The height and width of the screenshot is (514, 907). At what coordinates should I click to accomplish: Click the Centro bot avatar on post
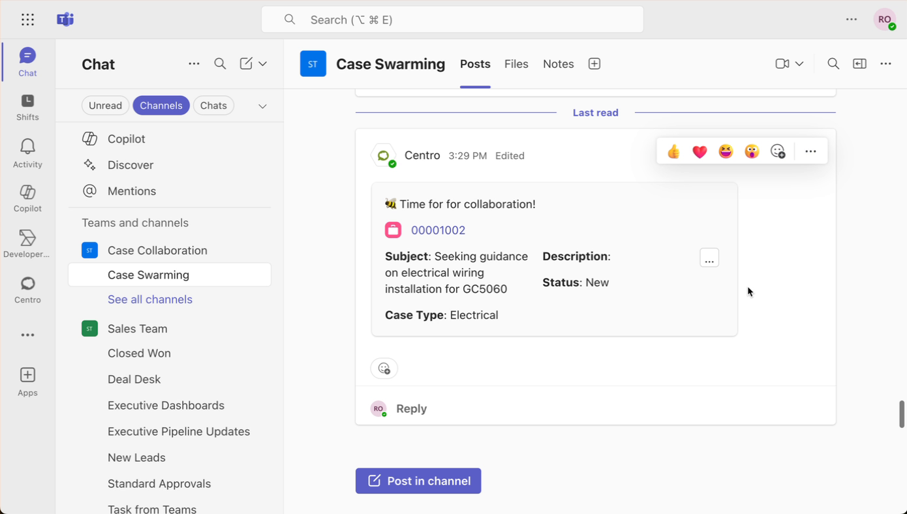[384, 156]
